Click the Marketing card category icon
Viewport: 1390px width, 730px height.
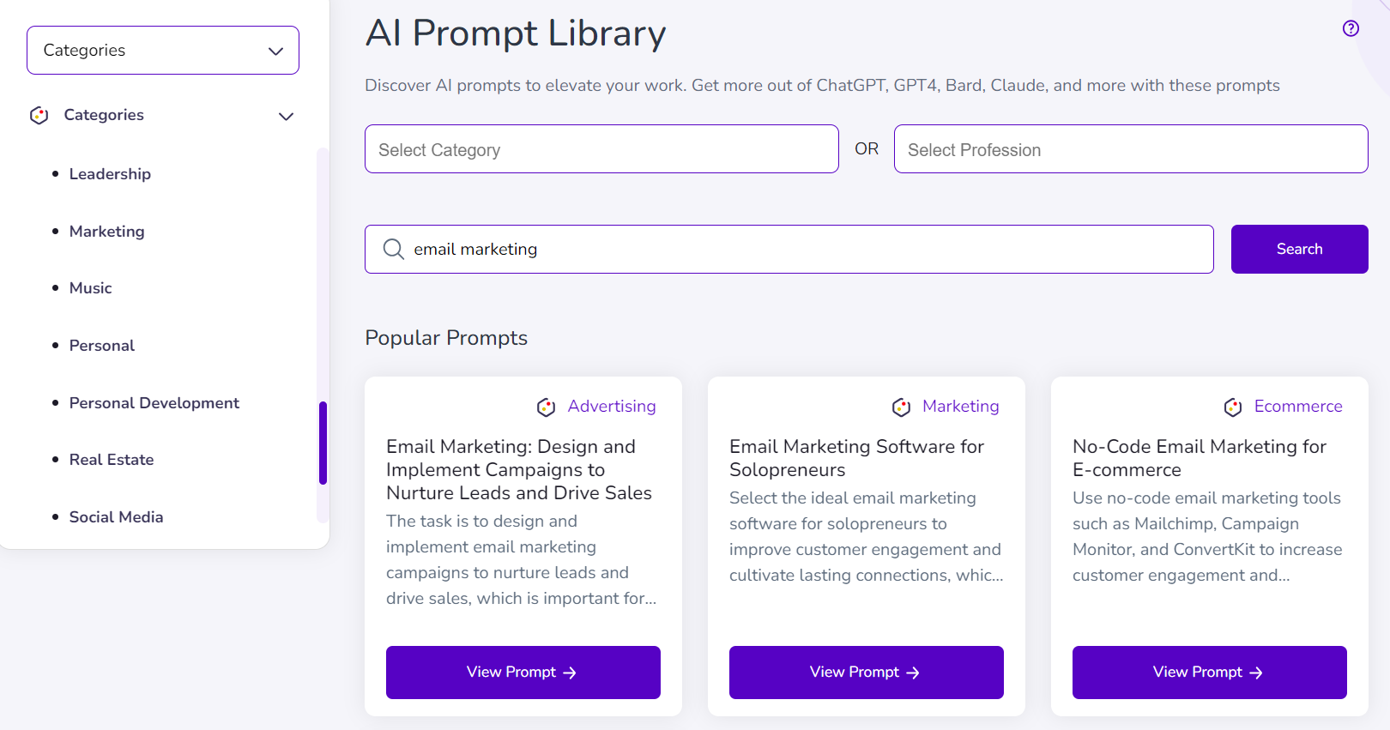901,407
